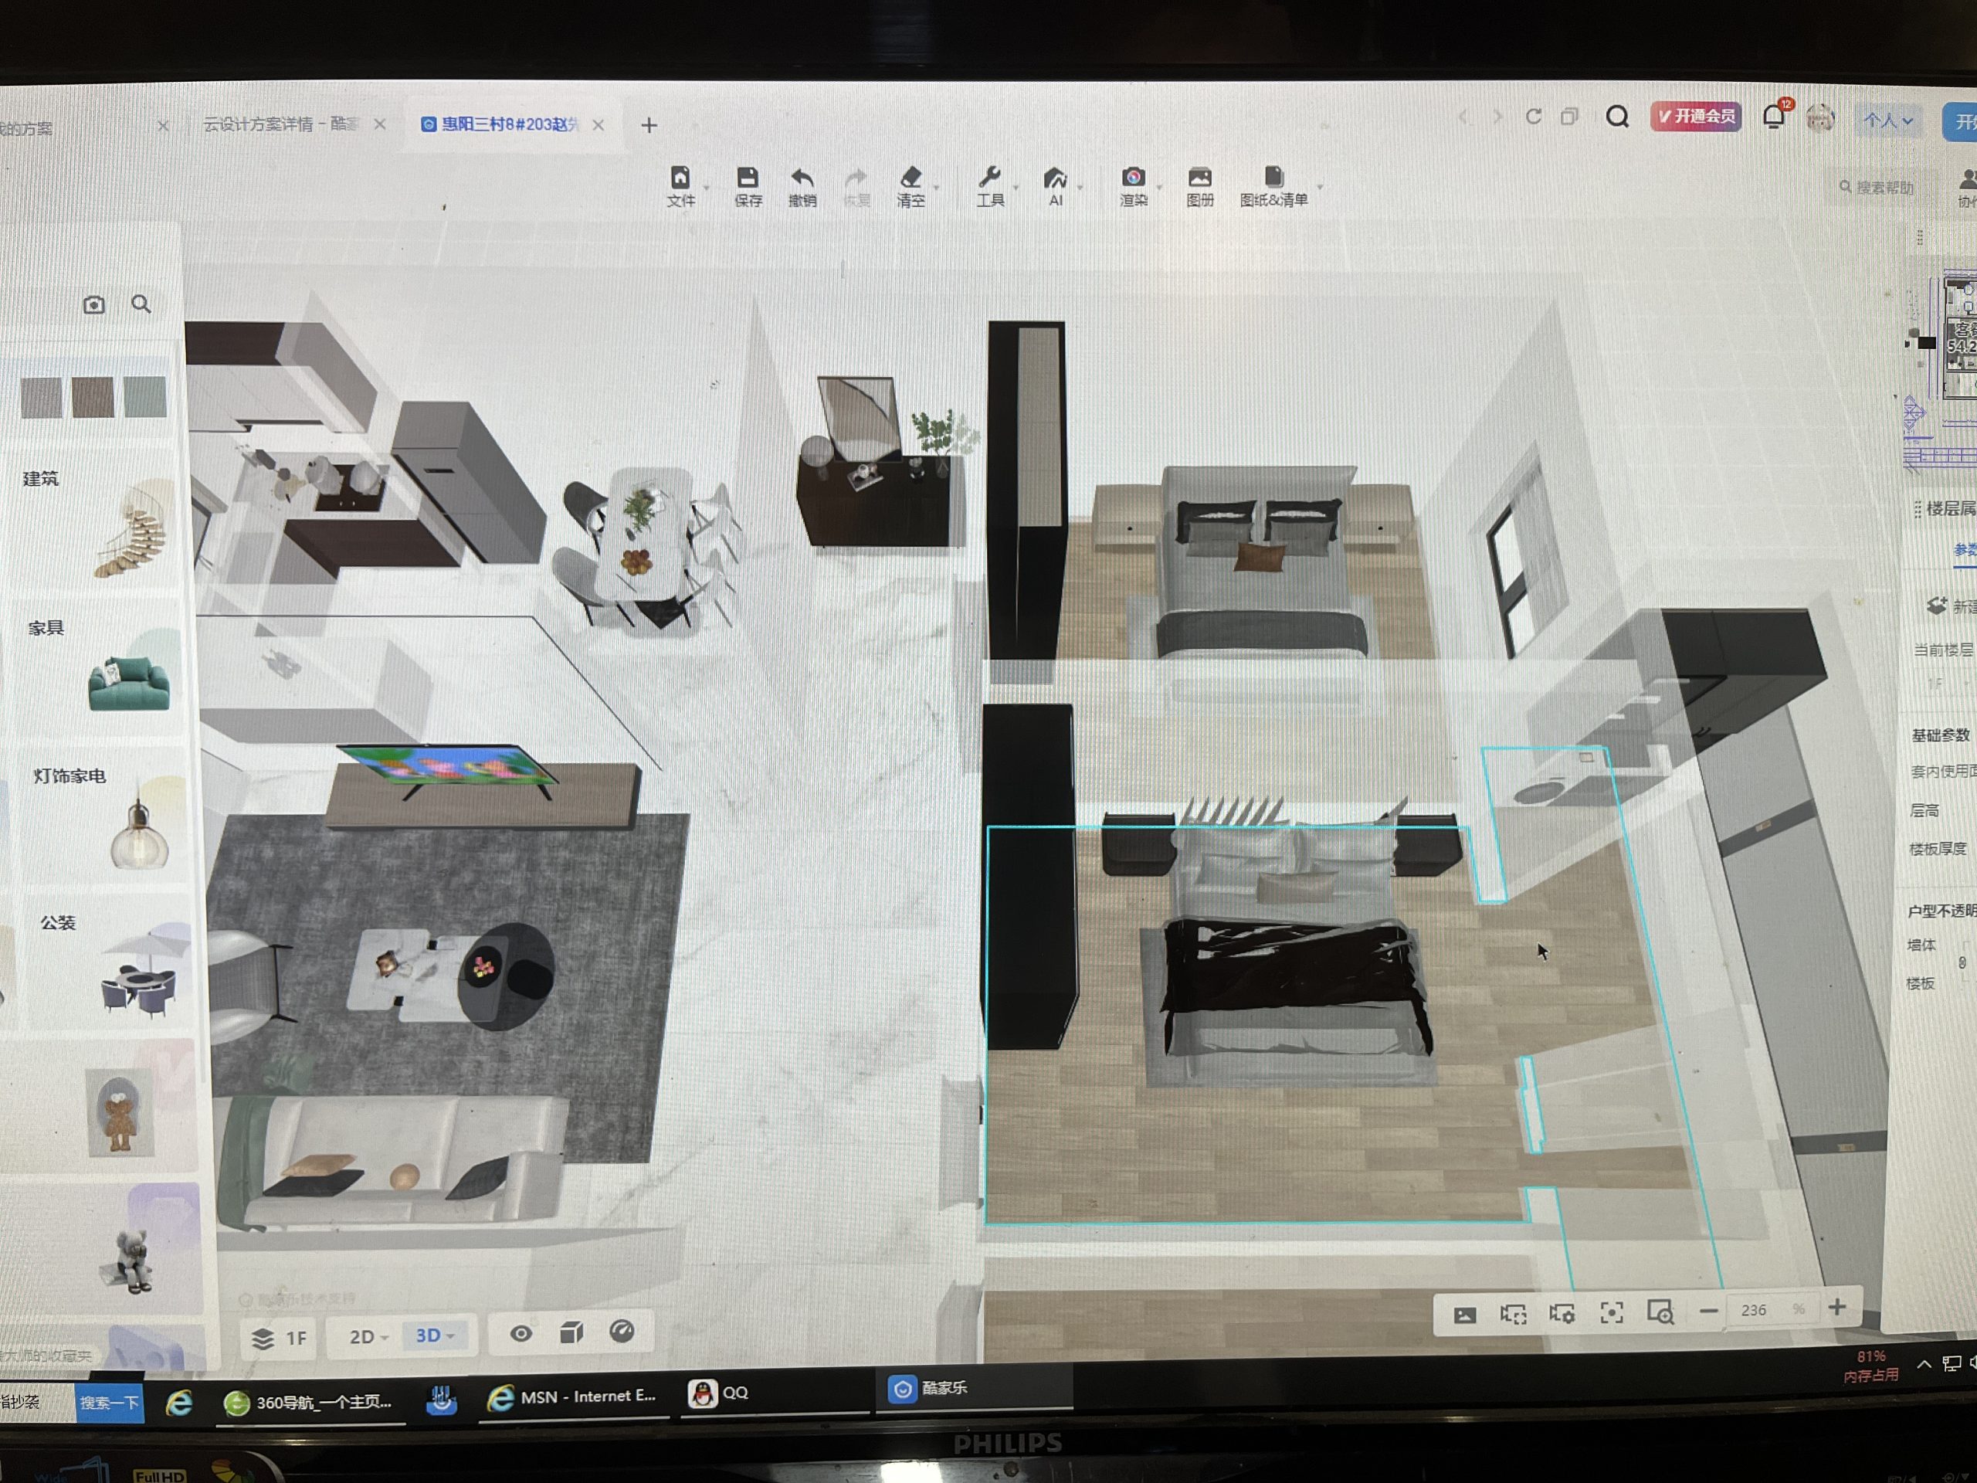This screenshot has width=1977, height=1483.
Task: Click the fit-to-view focus icon
Action: (1610, 1312)
